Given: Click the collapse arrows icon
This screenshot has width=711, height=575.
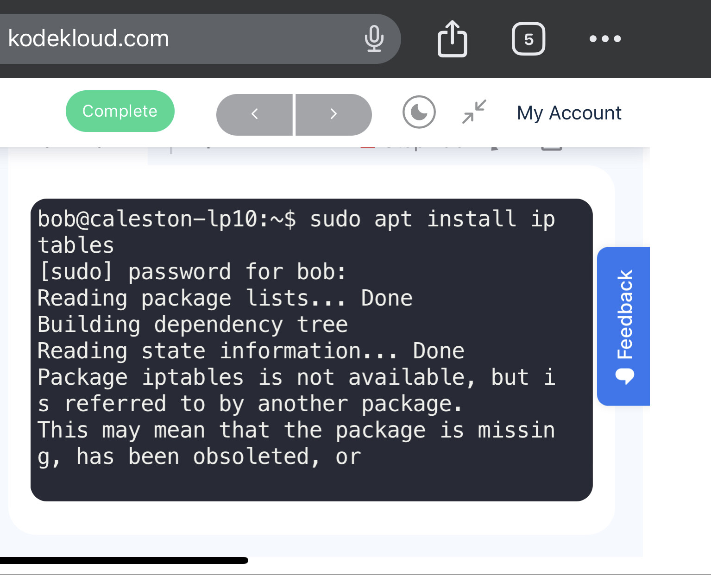Looking at the screenshot, I should 474,112.
